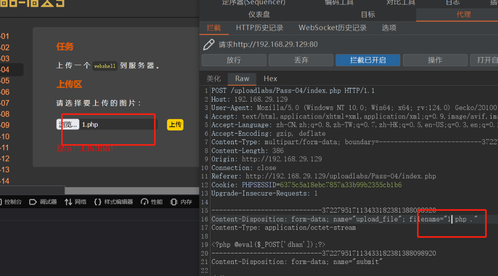Click the selected file name 1.php
The width and height of the screenshot is (498, 276).
coord(90,124)
